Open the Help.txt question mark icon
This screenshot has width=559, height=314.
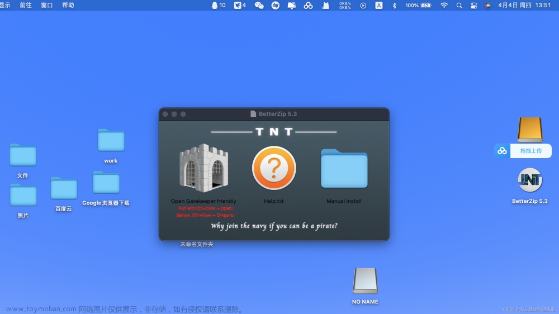(x=274, y=168)
